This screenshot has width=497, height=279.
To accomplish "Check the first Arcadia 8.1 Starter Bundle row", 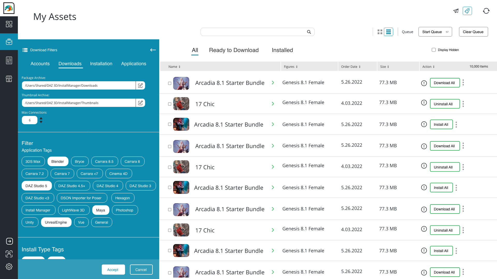I will click(x=170, y=83).
